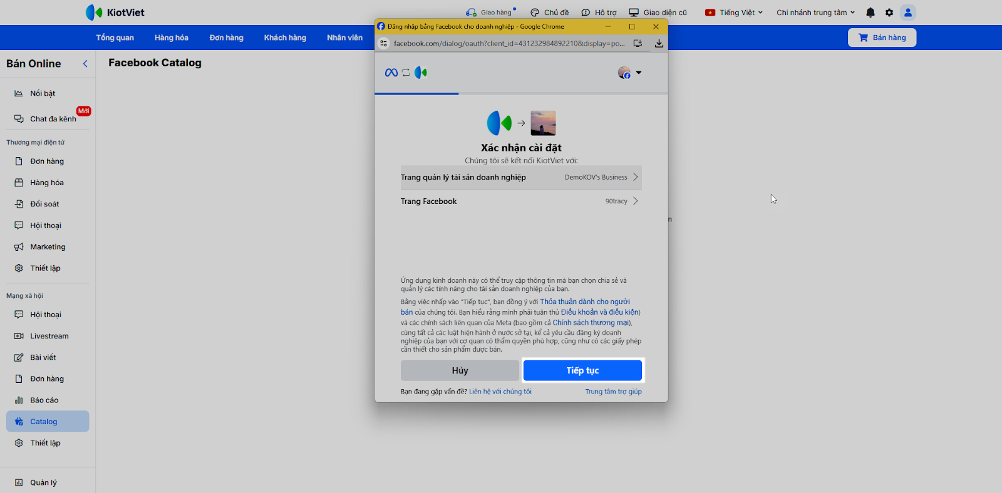The height and width of the screenshot is (493, 1002).
Task: Open Thiết lập under Mạng xã hội
Action: tap(48, 442)
